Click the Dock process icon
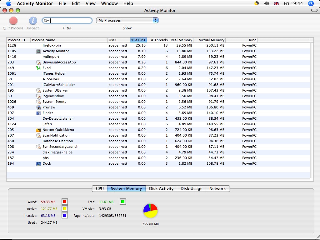 tap(38, 163)
